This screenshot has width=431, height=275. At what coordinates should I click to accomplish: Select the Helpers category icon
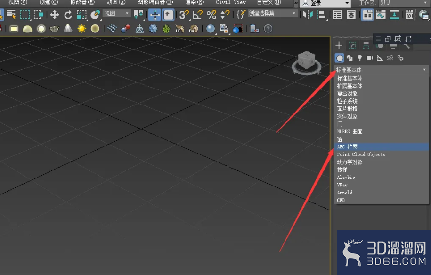380,58
